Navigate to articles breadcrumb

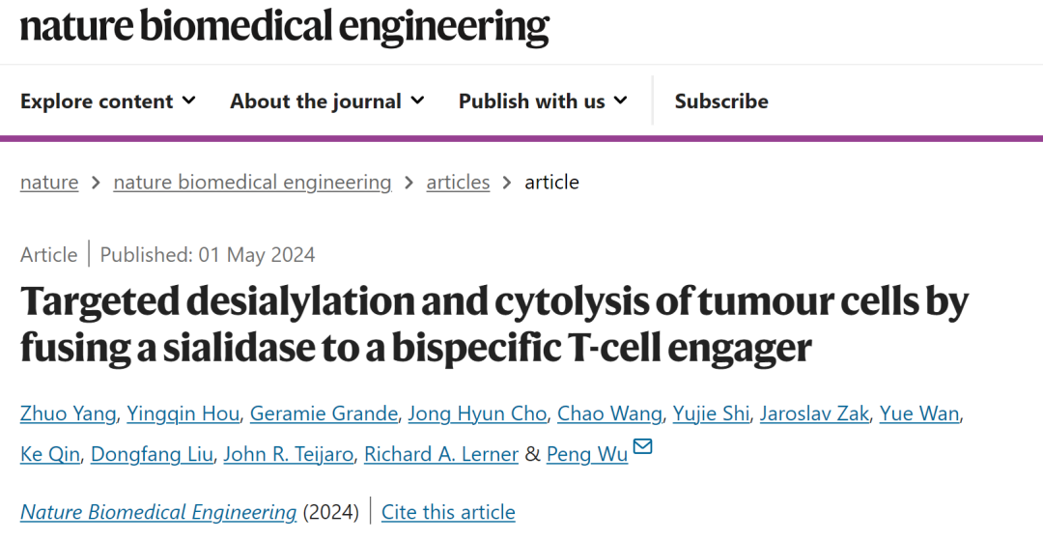tap(458, 182)
